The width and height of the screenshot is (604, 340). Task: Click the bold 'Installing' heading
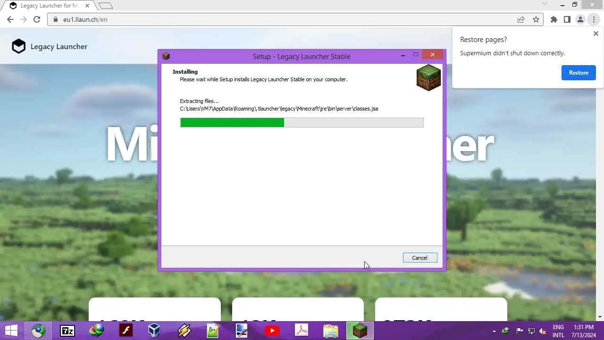tap(185, 72)
